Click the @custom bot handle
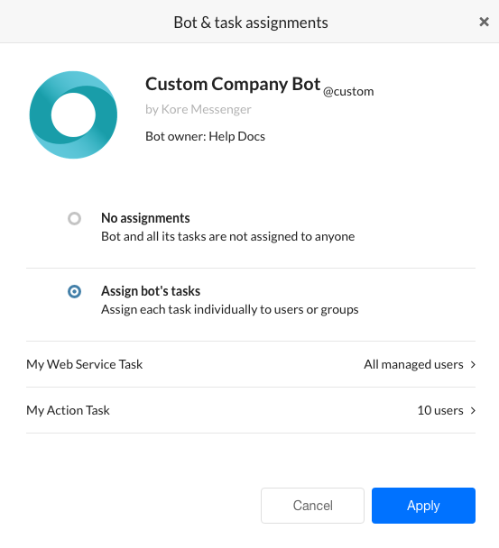 348,92
